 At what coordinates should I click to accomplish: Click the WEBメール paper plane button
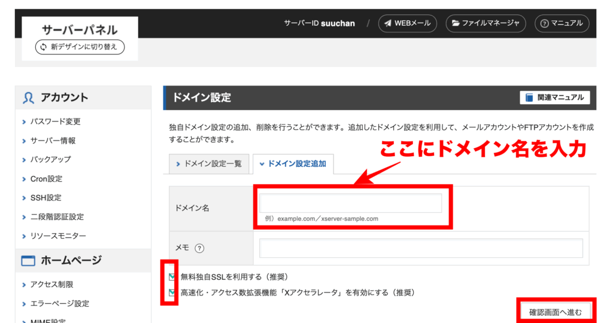pos(407,23)
